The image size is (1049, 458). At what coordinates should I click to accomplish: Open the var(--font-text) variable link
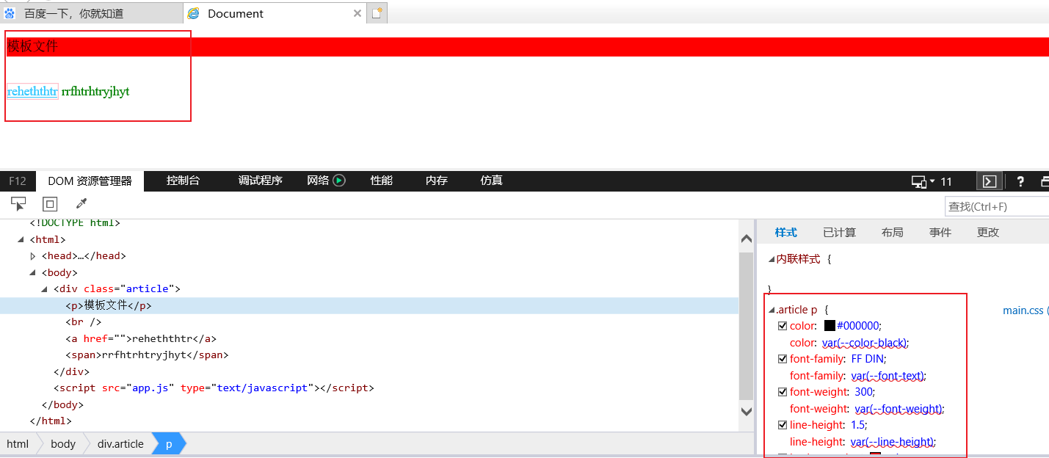[888, 375]
